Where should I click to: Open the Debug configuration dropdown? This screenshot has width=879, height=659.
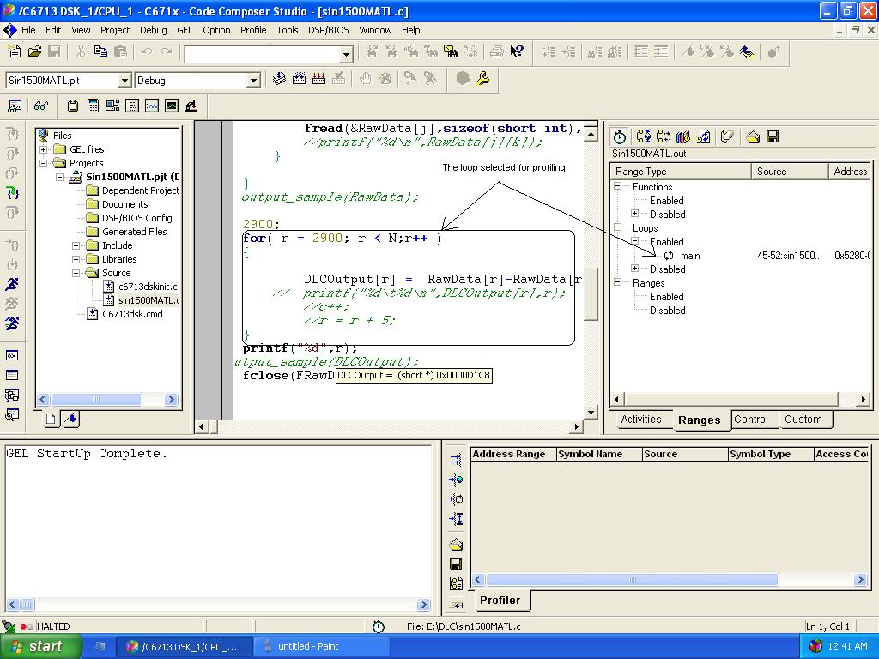coord(253,81)
